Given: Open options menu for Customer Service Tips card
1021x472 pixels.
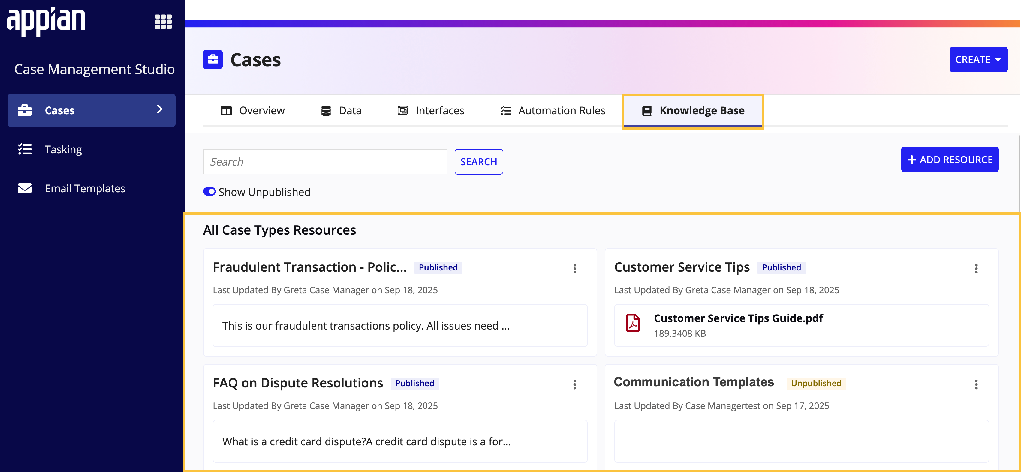Looking at the screenshot, I should click(976, 269).
